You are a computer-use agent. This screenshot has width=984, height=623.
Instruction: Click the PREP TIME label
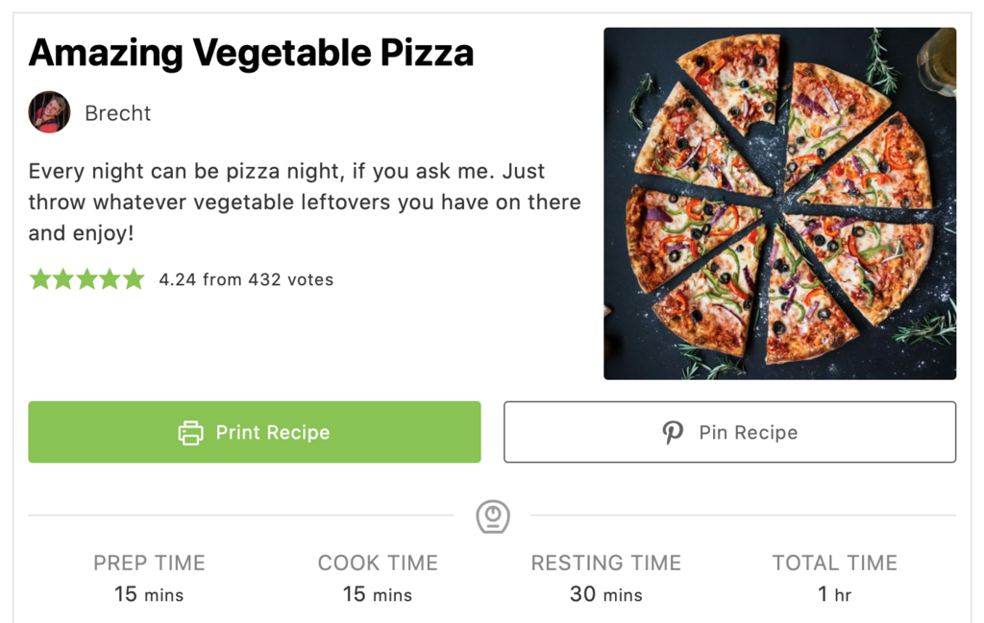tap(149, 563)
